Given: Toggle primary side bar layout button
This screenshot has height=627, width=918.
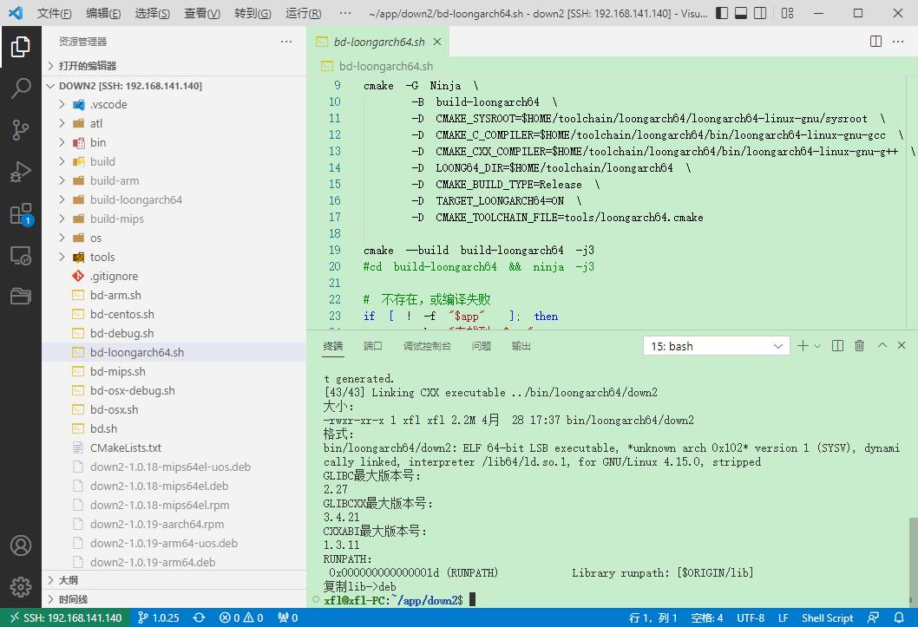Looking at the screenshot, I should click(722, 13).
